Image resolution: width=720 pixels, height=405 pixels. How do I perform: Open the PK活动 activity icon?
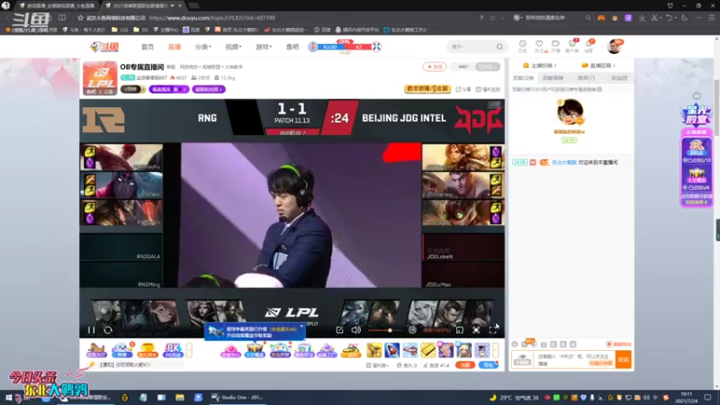click(x=173, y=350)
